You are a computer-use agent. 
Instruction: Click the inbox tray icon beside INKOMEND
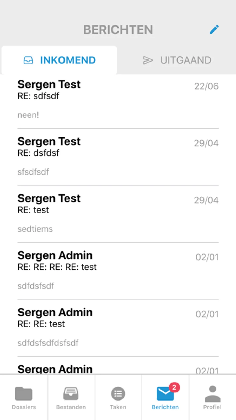point(28,60)
